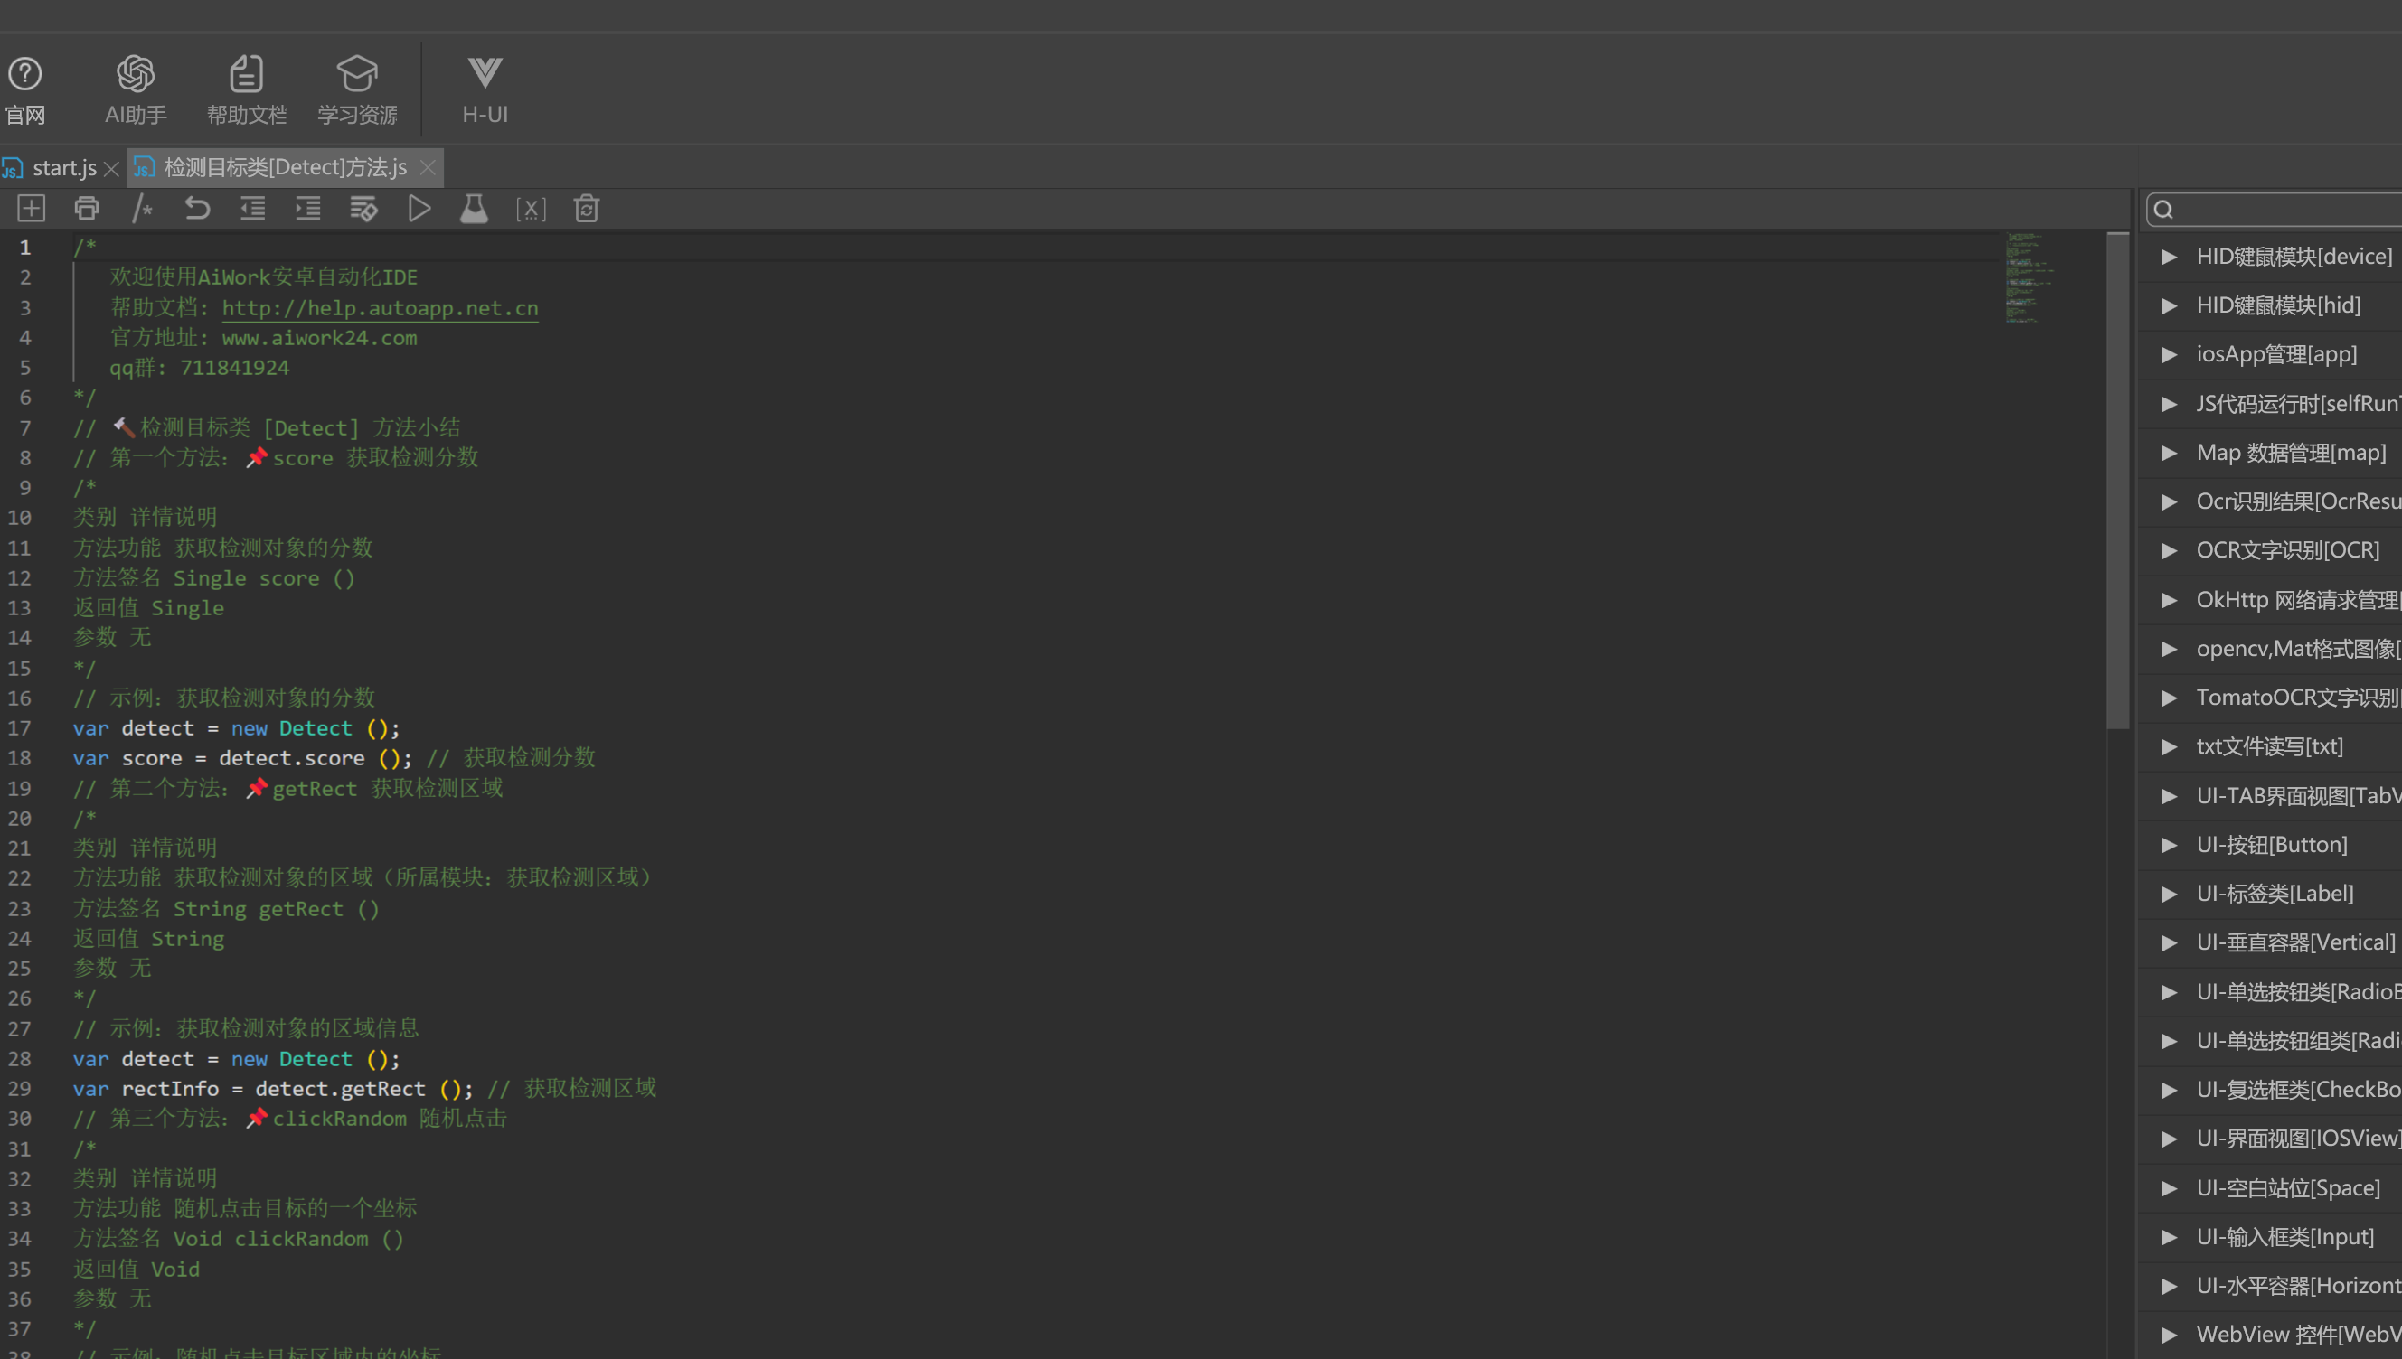2402x1359 pixels.
Task: Click the search magnifier icon in right panel
Action: pos(2163,210)
